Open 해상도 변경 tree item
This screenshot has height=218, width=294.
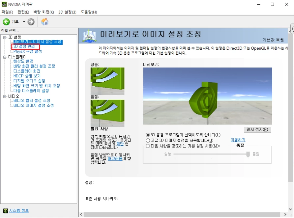pos(23,61)
